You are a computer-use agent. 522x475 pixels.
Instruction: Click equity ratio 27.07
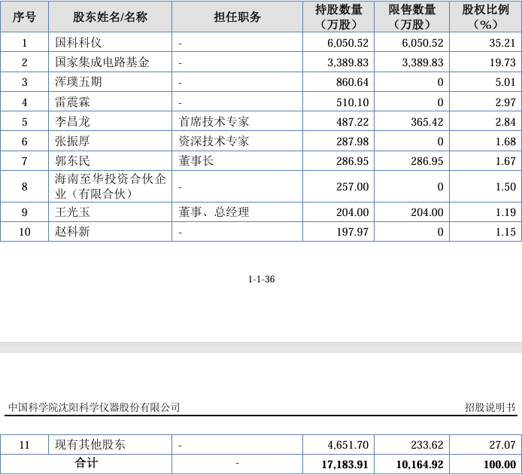pos(502,445)
